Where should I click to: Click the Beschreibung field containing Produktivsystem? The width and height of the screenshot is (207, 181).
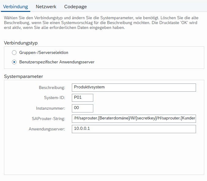(x=134, y=87)
